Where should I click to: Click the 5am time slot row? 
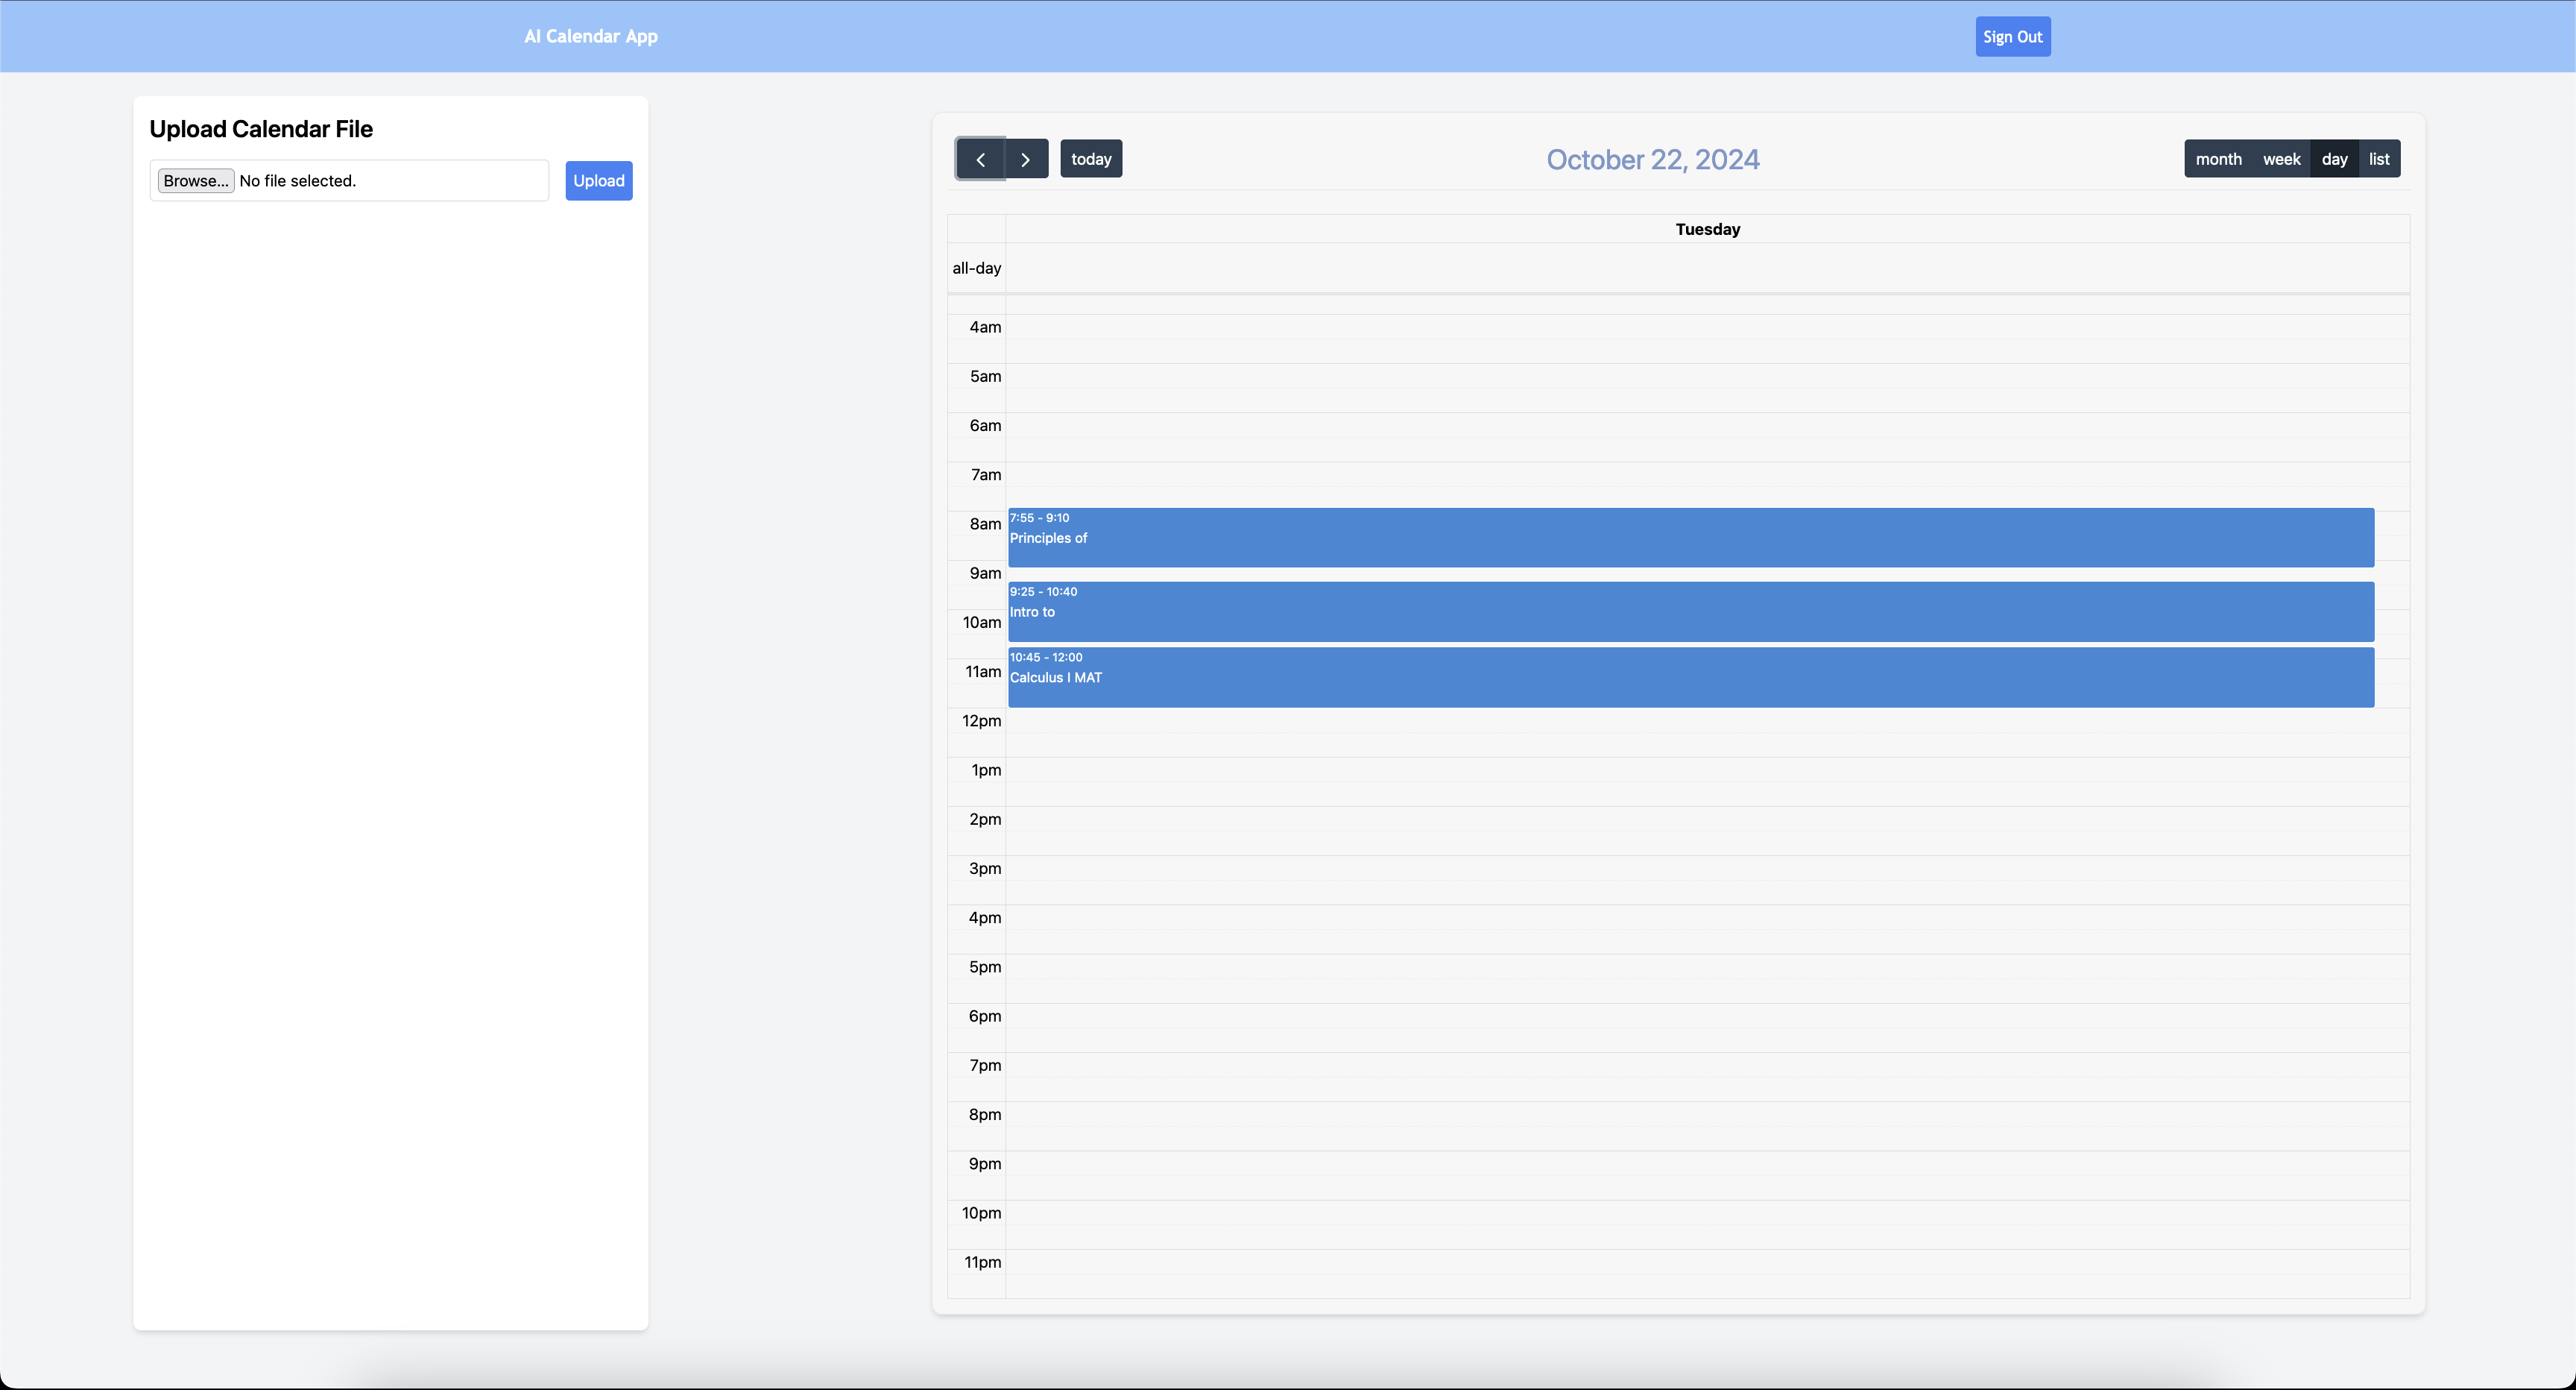pos(1706,377)
